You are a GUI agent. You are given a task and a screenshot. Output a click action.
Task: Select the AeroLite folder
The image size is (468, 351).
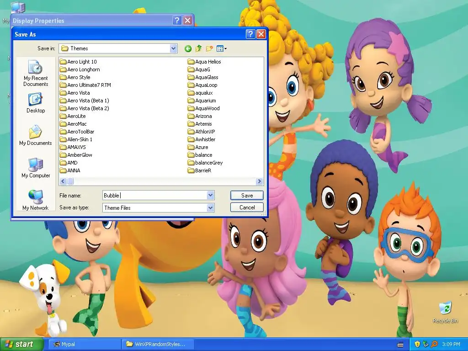coord(73,116)
